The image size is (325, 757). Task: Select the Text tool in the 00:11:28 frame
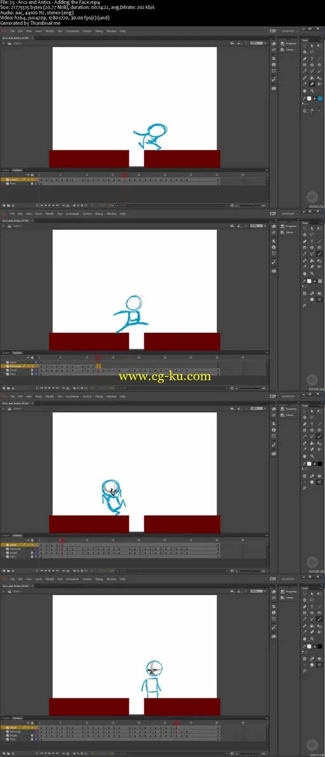[312, 607]
